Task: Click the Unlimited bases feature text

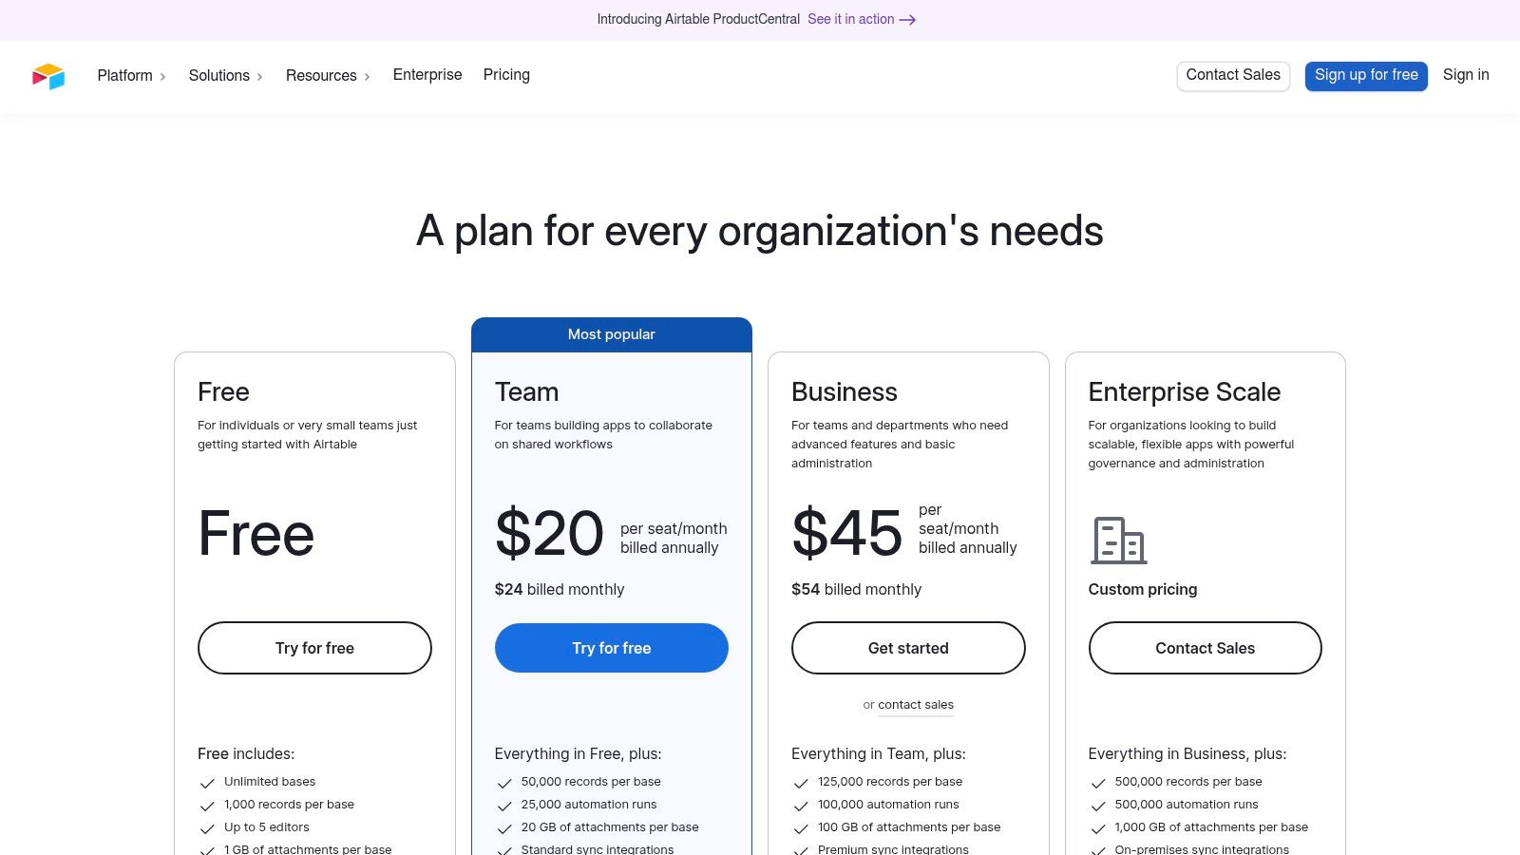Action: tap(270, 782)
